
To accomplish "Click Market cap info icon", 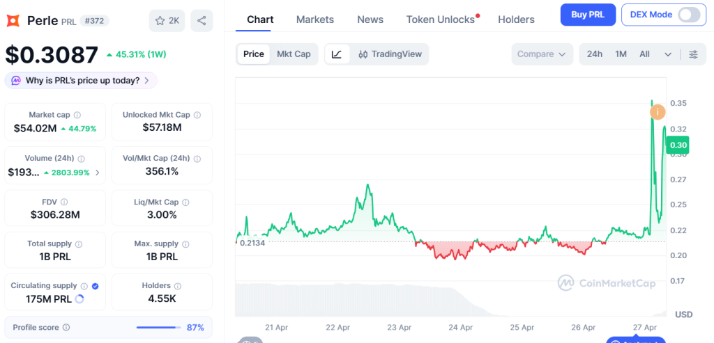I will click(x=77, y=115).
